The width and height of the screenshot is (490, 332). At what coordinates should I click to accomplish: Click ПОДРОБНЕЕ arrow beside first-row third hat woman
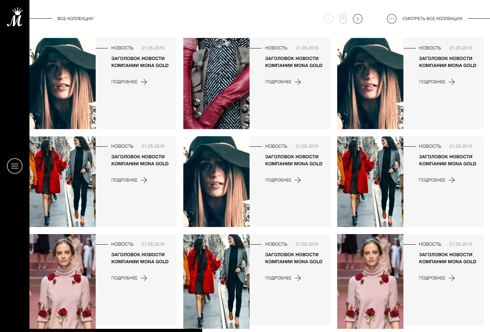(x=452, y=82)
